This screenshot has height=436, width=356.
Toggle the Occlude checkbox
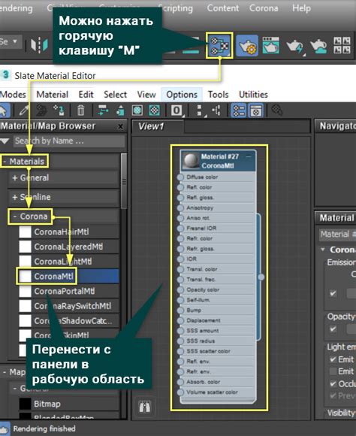tap(333, 384)
